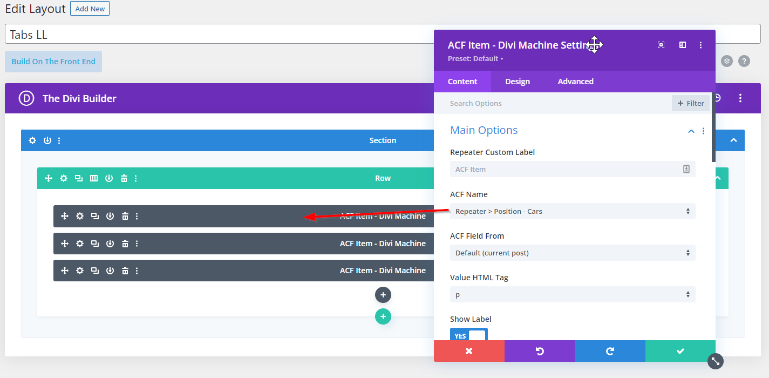
Task: Click the Repeater Custom Label input field
Action: 567,169
